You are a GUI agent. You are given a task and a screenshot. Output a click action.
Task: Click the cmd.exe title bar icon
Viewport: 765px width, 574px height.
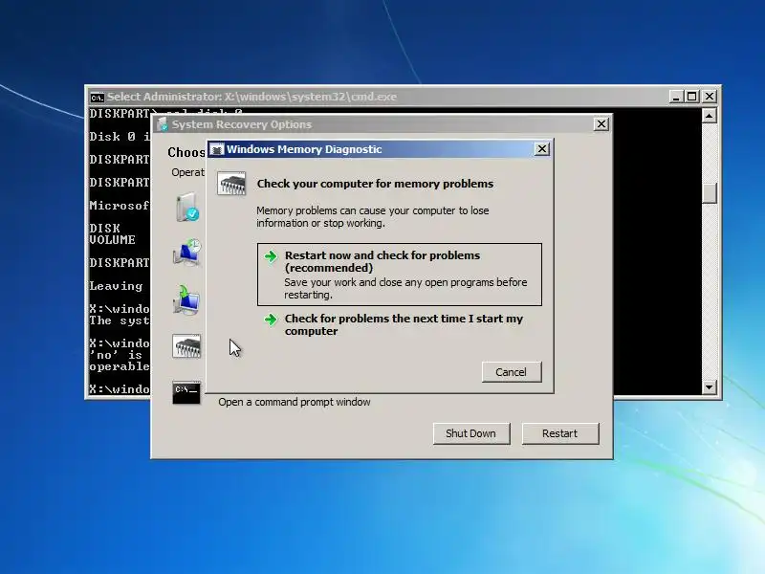pyautogui.click(x=98, y=98)
